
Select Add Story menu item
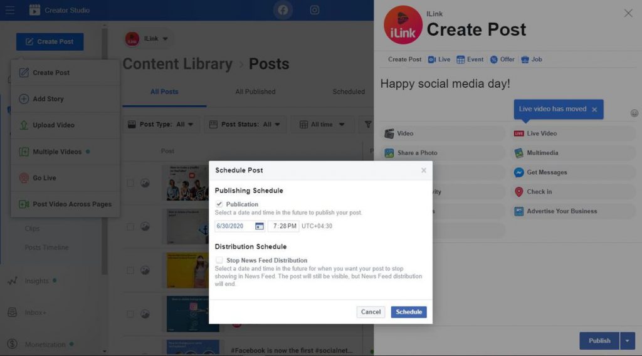[x=65, y=99]
